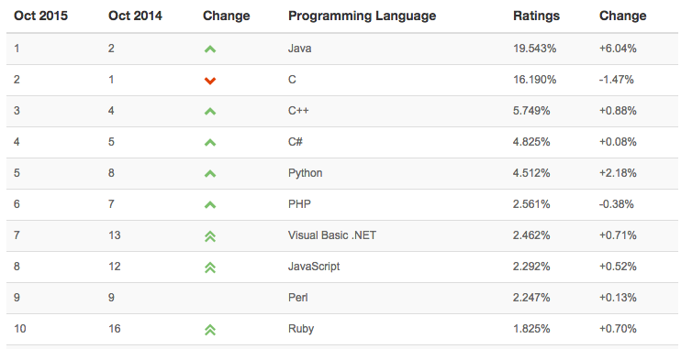Click the +0.08% change value
The width and height of the screenshot is (681, 349).
click(x=618, y=142)
